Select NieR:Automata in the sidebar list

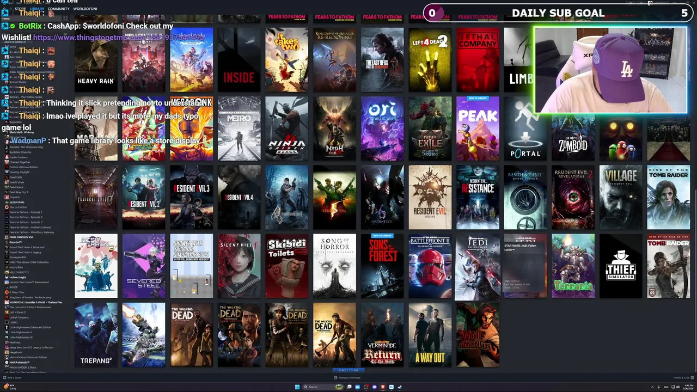coord(19,363)
